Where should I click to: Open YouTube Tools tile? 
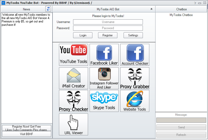click(73, 55)
